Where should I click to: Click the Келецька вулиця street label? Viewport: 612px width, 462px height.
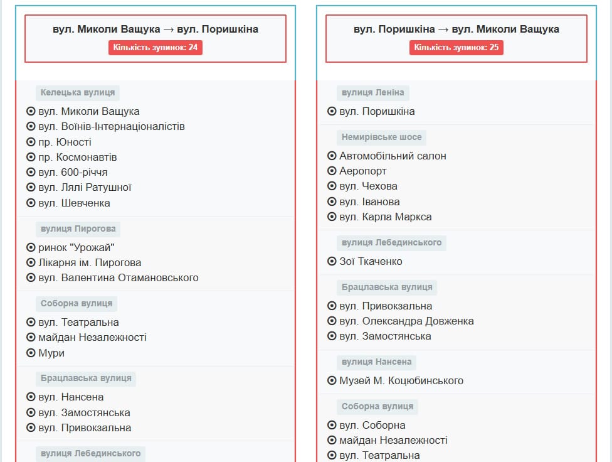(78, 93)
